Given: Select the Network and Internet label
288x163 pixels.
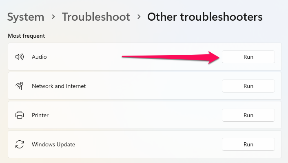Looking at the screenshot, I should tap(59, 86).
